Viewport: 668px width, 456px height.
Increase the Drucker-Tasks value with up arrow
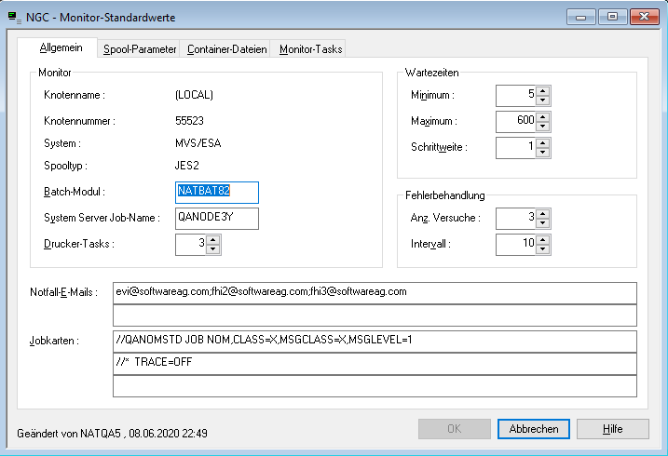pos(212,240)
